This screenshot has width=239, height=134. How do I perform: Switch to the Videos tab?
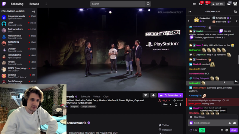pos(97,96)
